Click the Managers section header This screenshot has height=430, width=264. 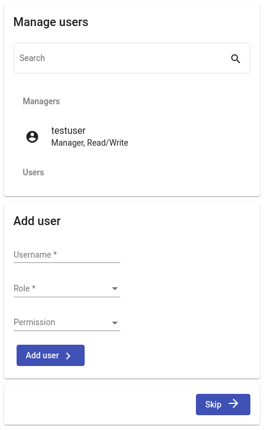pos(41,101)
